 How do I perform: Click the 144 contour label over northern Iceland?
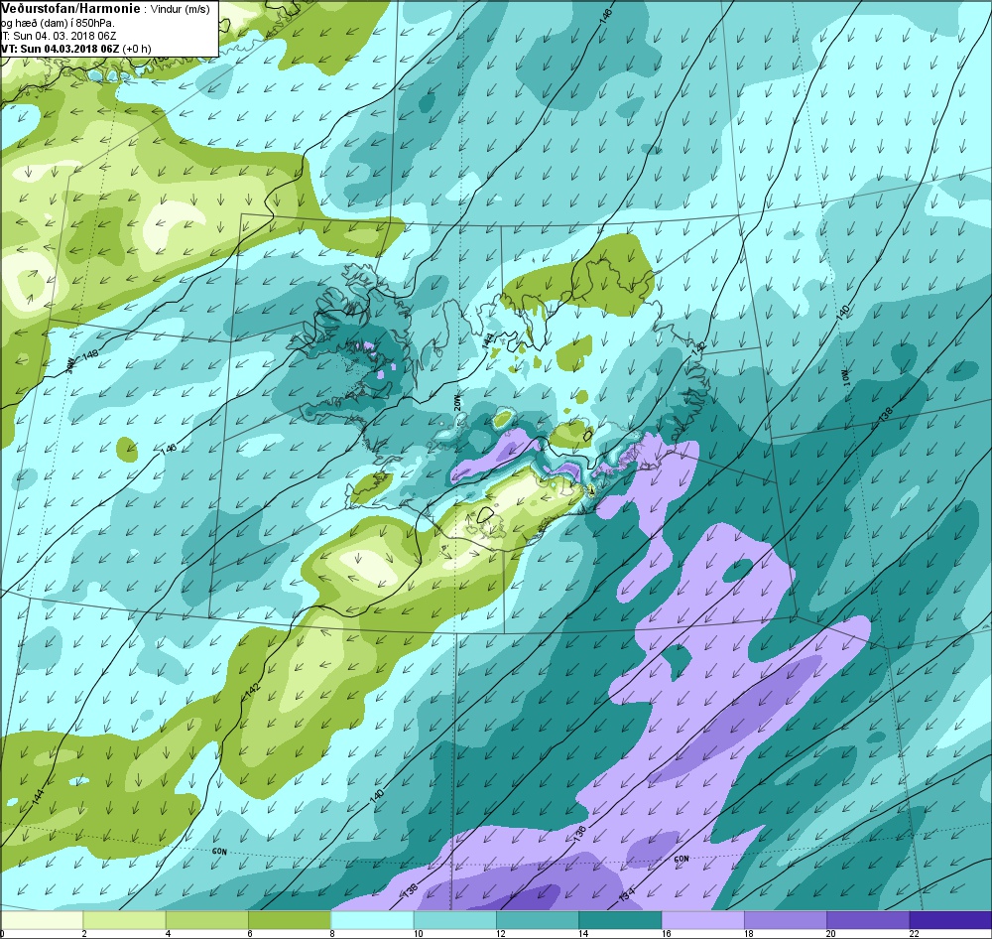488,341
